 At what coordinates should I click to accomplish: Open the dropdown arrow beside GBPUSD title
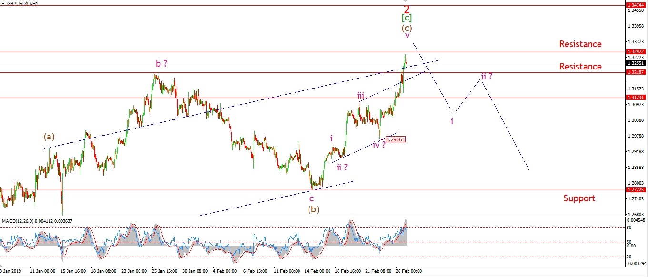click(x=3, y=3)
